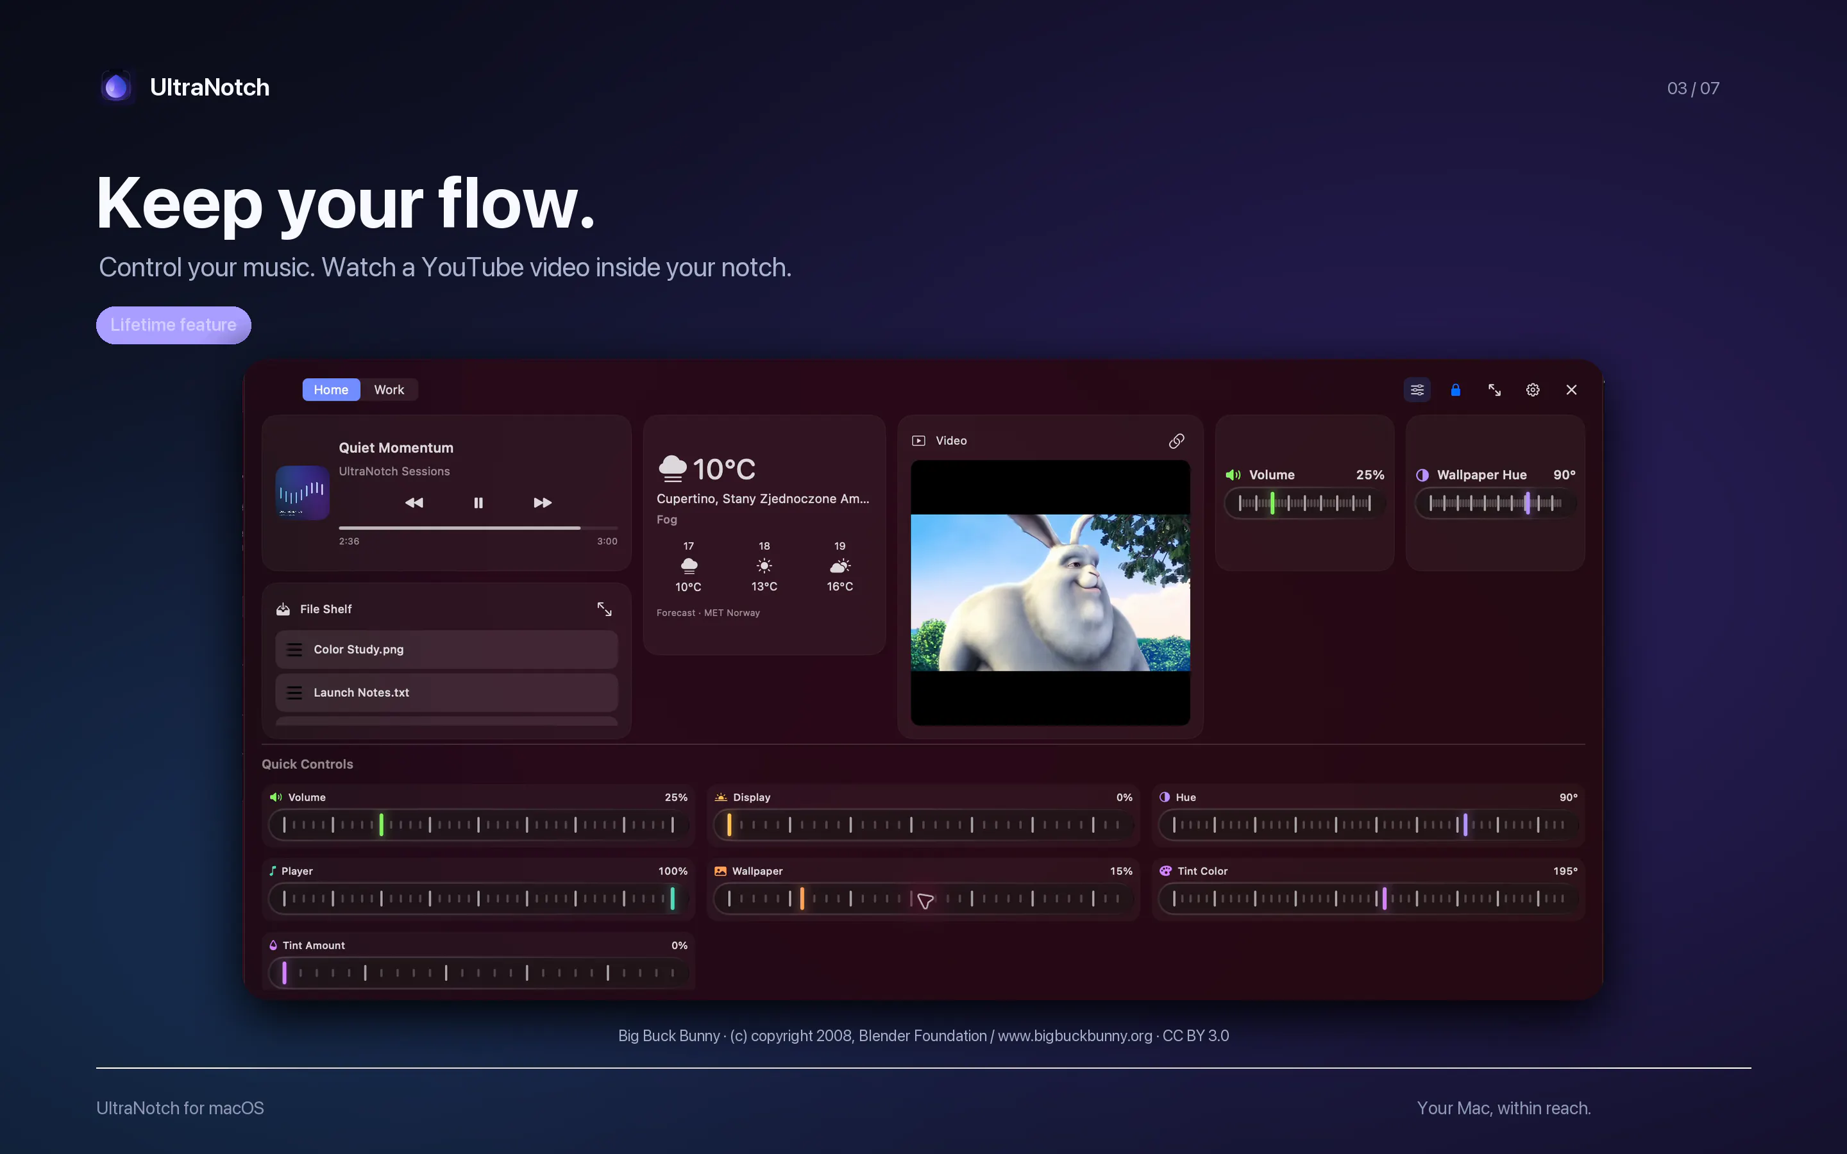Set Quick Controls Player volume slider
The height and width of the screenshot is (1154, 1847).
(x=478, y=898)
